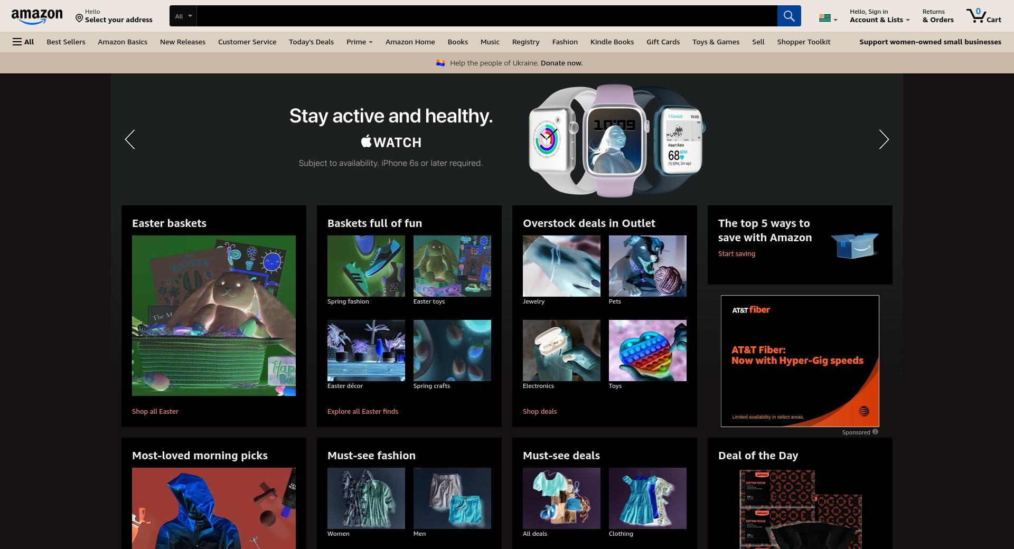Open the Easter baskets bunny image
The height and width of the screenshot is (549, 1014).
pos(214,316)
